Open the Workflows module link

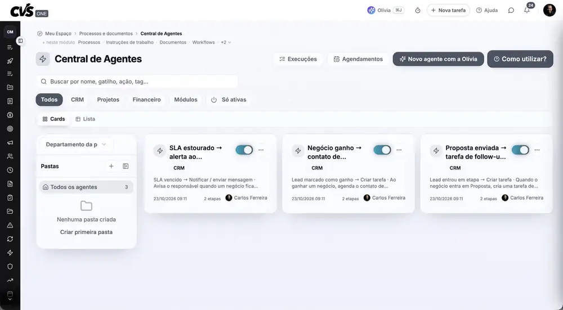coord(203,42)
